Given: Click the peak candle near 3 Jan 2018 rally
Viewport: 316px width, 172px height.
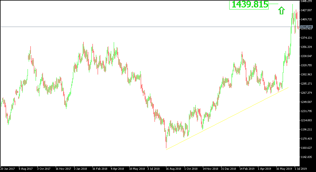Looking at the screenshot, I should click(84, 47).
